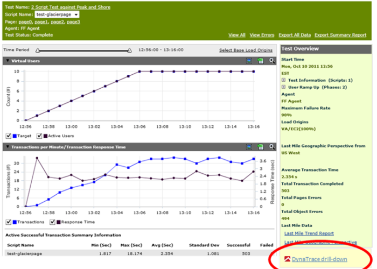
Task: Click Total Object Errors value 494
Action: (x=285, y=218)
